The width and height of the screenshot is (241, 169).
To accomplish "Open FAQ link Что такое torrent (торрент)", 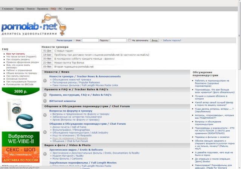I will (21, 57).
